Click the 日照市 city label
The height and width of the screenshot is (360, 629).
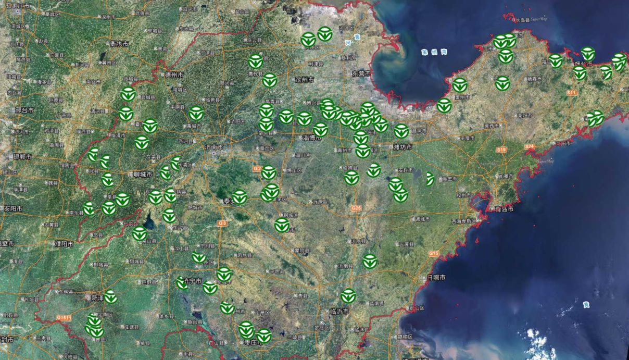435,278
